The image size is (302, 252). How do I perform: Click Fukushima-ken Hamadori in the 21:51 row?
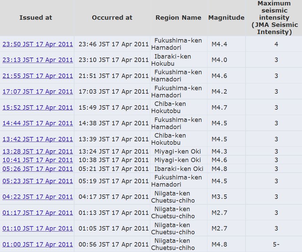coord(177,76)
